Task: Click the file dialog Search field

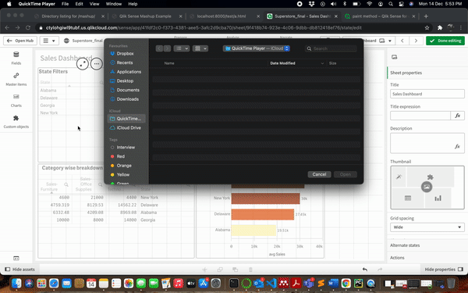Action: point(331,48)
